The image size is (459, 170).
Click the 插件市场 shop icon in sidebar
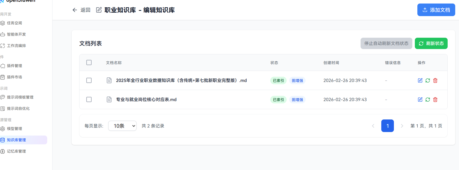tap(3, 77)
